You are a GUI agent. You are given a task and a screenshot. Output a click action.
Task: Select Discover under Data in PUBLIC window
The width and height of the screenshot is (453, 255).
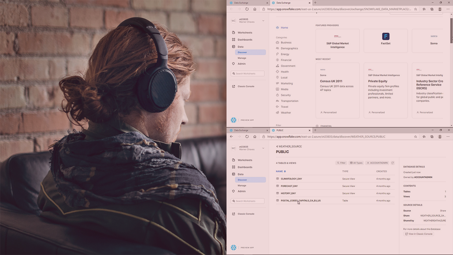pos(250,180)
